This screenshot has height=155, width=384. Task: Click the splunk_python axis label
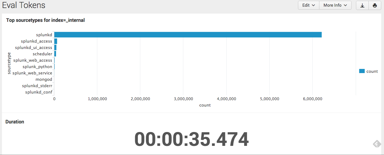pos(37,66)
